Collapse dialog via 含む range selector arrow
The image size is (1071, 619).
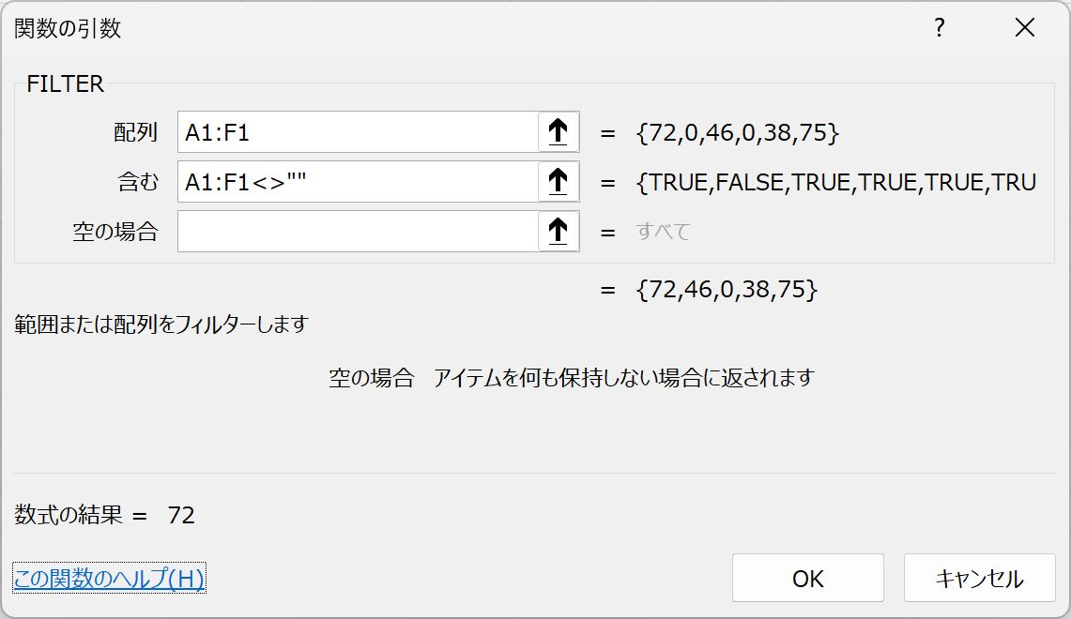[x=558, y=182]
